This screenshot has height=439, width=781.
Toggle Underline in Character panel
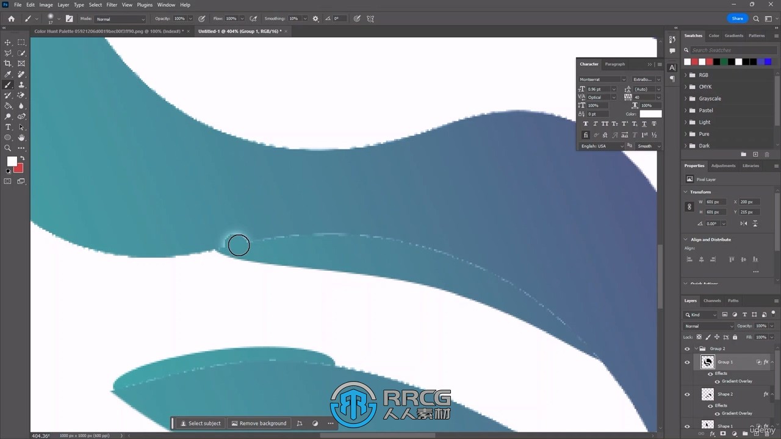click(x=644, y=124)
